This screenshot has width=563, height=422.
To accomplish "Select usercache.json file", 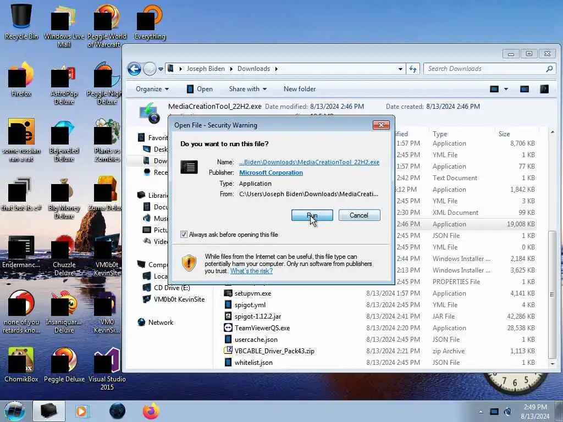I will 256,340.
